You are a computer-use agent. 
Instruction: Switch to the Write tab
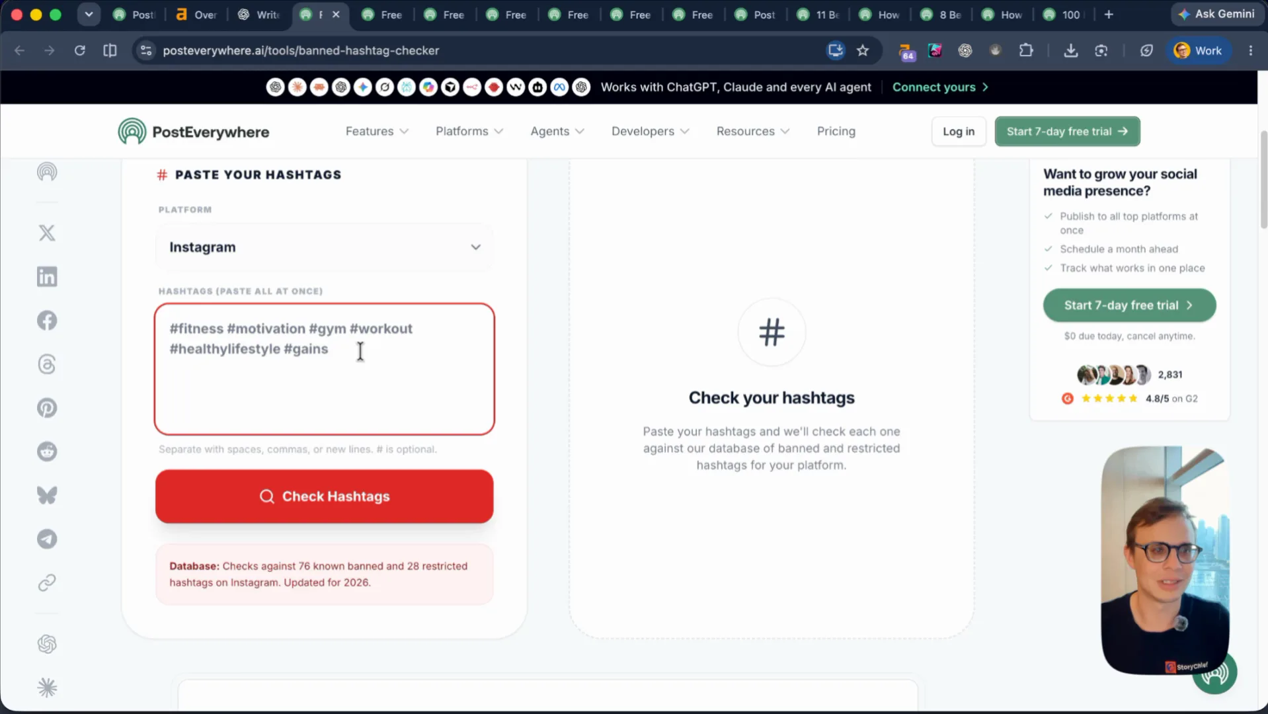click(x=258, y=15)
